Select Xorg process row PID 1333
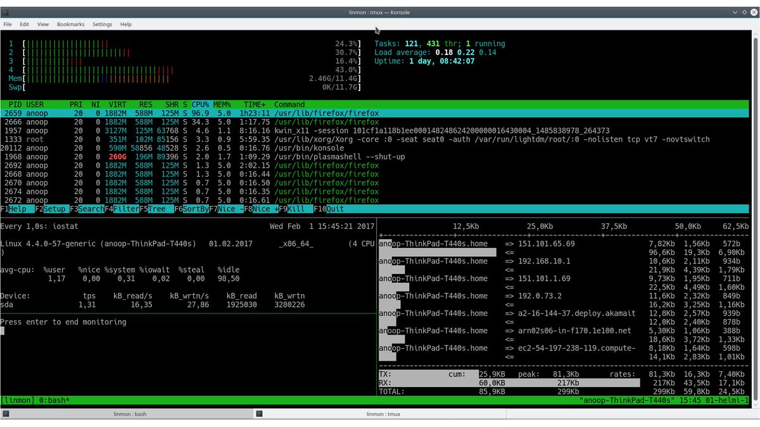 click(374, 139)
